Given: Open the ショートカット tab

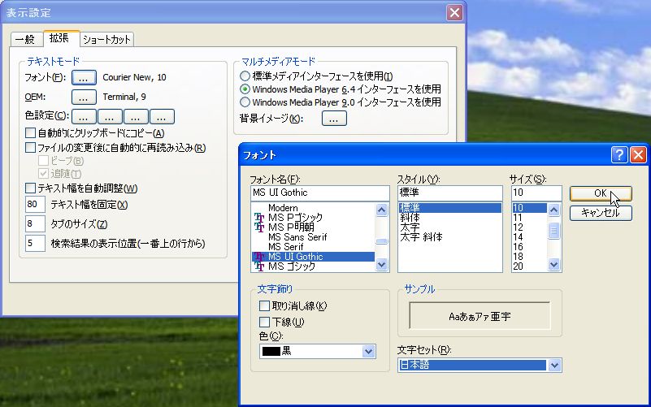Looking at the screenshot, I should pyautogui.click(x=106, y=40).
